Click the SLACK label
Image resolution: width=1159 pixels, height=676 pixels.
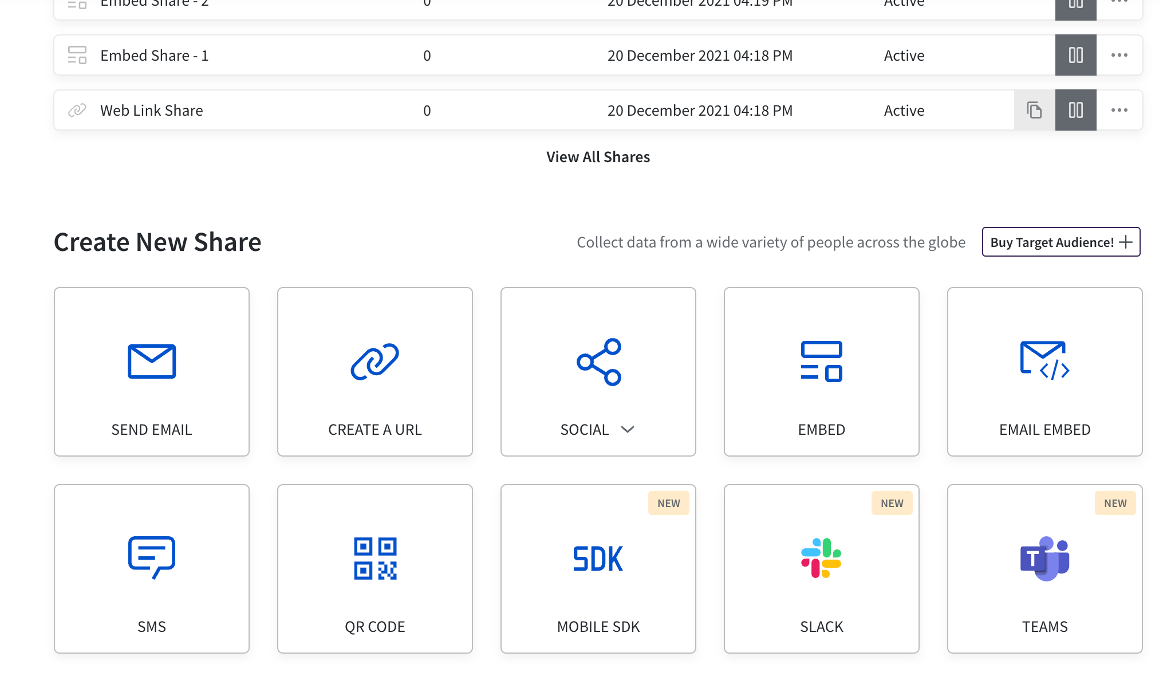[822, 627]
